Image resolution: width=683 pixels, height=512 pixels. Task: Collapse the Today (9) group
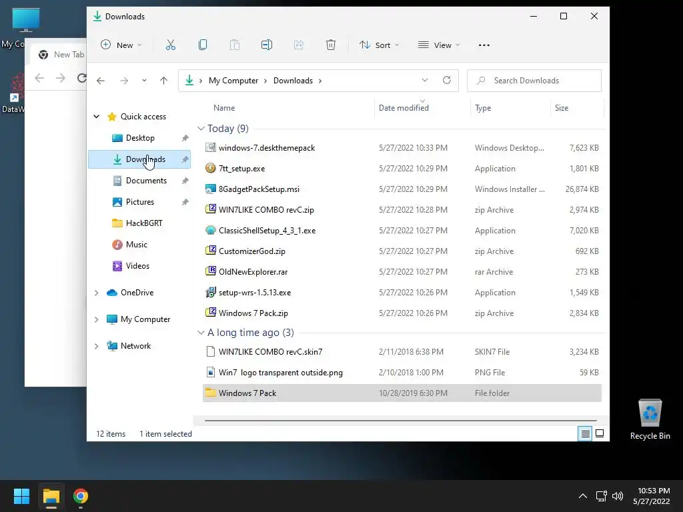(x=201, y=129)
